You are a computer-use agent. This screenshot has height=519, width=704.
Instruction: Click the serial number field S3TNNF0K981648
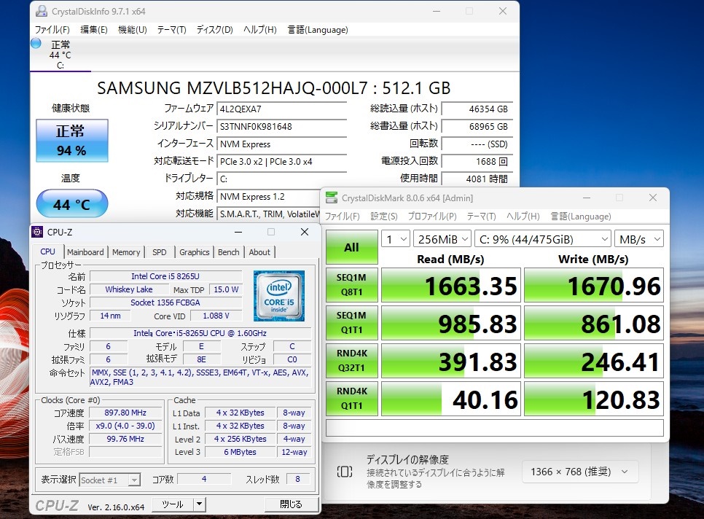point(281,127)
